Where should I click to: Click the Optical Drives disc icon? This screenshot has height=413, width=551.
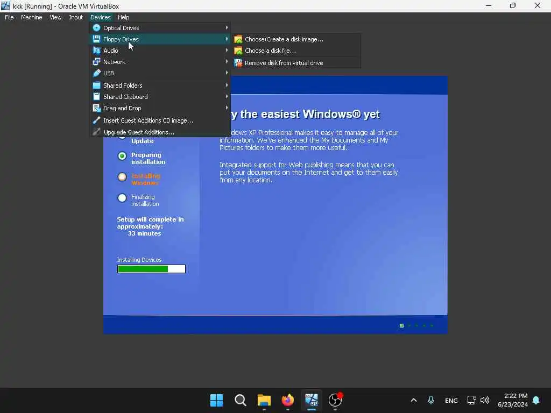pyautogui.click(x=96, y=28)
